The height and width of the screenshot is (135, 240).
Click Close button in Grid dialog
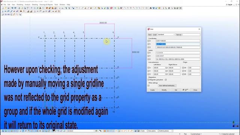pyautogui.click(x=195, y=90)
